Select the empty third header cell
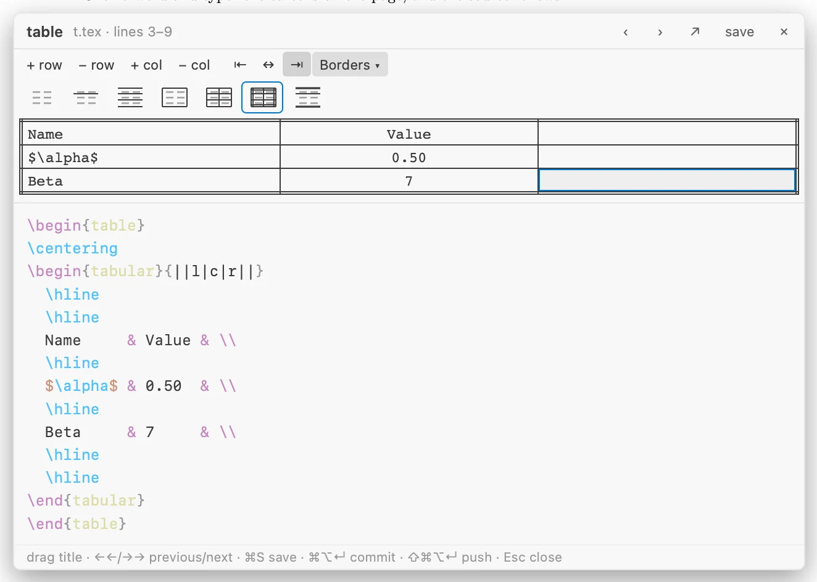This screenshot has height=582, width=817. coord(667,134)
